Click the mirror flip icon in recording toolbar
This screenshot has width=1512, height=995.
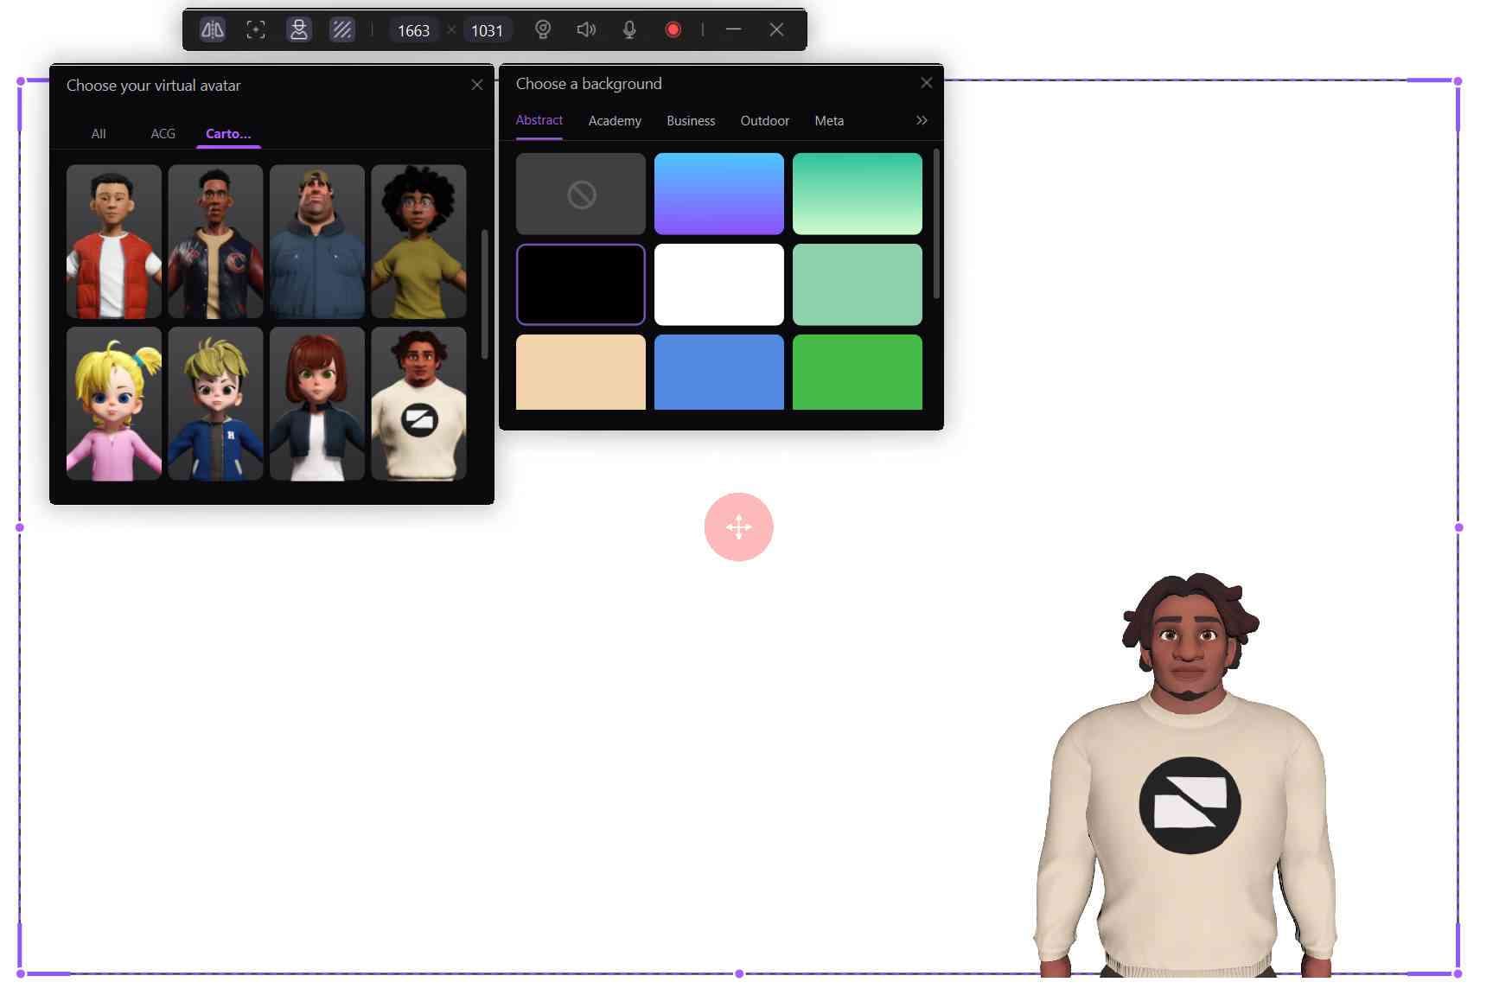tap(212, 30)
